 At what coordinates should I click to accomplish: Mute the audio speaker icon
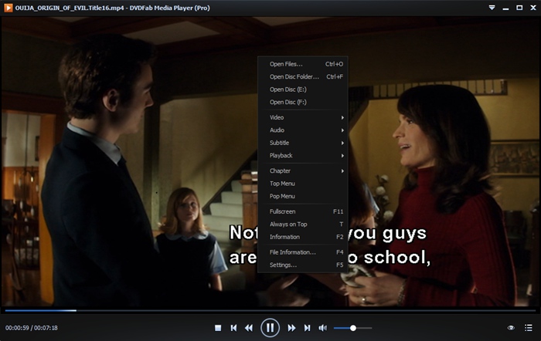(x=323, y=328)
